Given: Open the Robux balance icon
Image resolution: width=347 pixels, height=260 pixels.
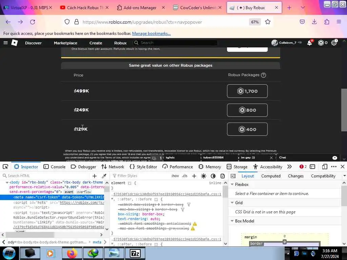Looking at the screenshot, I should [x=321, y=43].
